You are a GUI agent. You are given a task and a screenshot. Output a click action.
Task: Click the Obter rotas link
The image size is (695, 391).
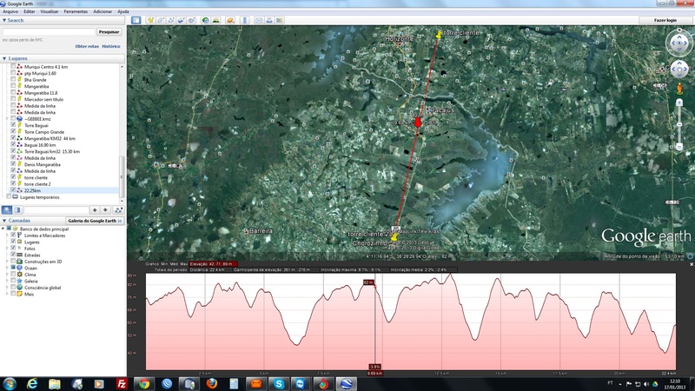(87, 46)
